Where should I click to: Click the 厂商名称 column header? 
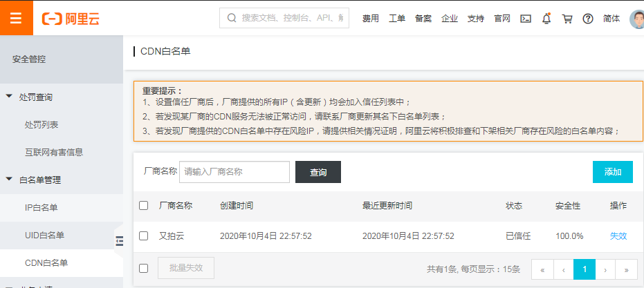click(176, 206)
